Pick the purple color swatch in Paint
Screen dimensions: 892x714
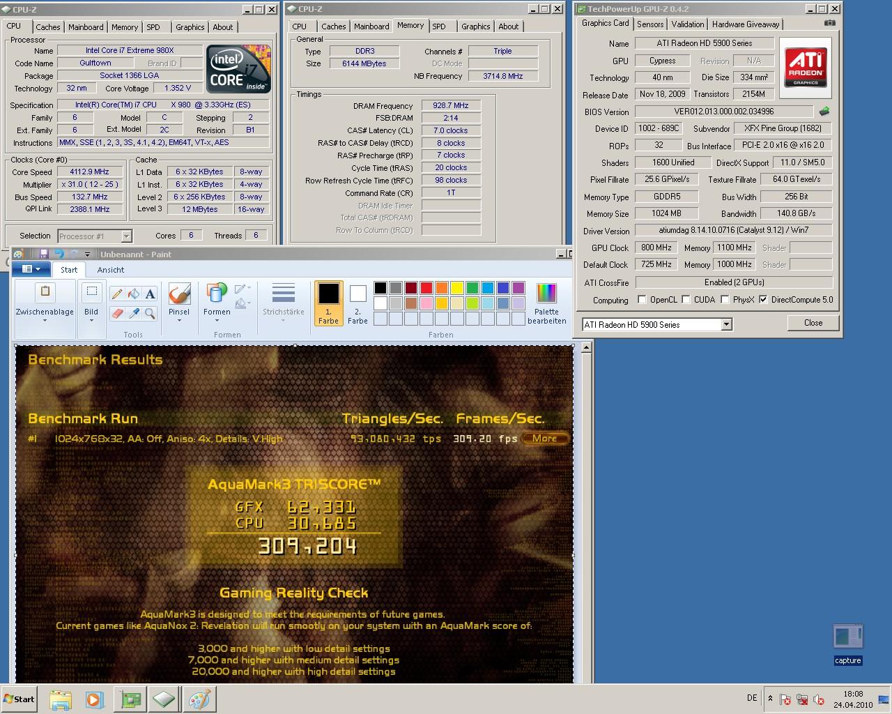point(518,288)
